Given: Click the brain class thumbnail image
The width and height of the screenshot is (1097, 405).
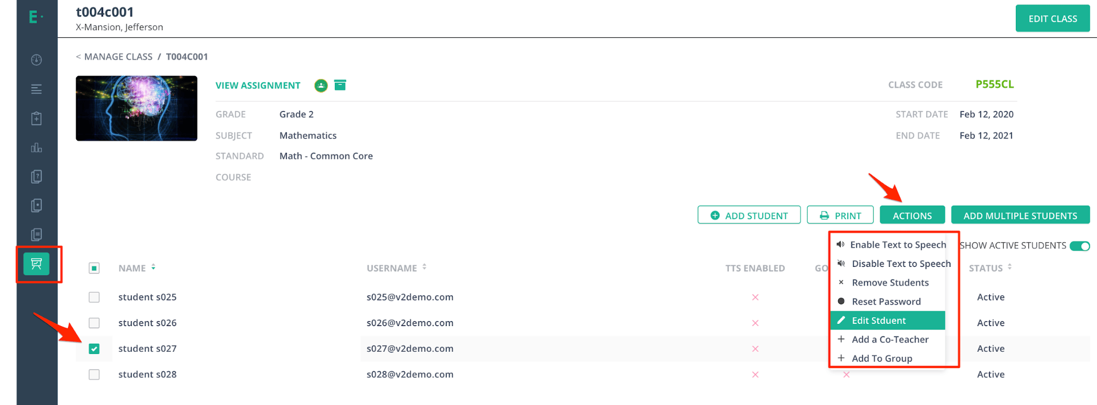Looking at the screenshot, I should click(x=137, y=109).
